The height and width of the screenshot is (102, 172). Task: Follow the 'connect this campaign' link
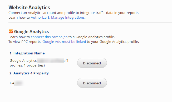click(x=49, y=37)
